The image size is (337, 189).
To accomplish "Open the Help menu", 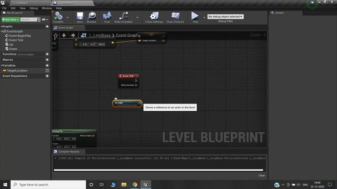I will 59,8.
